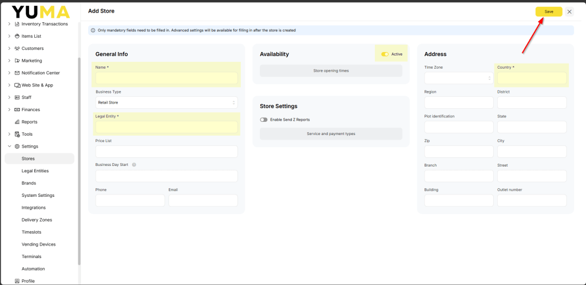This screenshot has width=586, height=285.
Task: Expand the Staff chevron
Action: tap(9, 97)
